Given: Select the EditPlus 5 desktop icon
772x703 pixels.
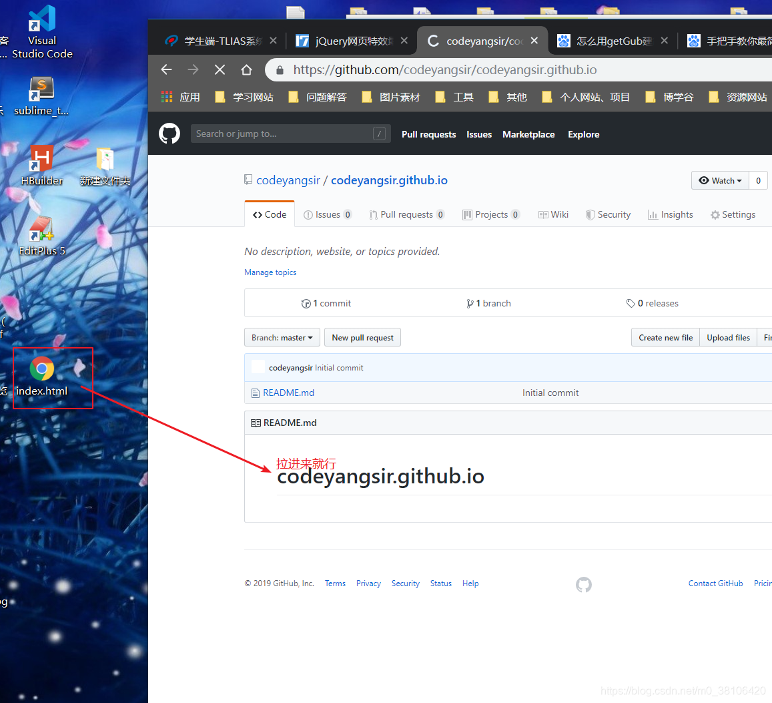Looking at the screenshot, I should [42, 236].
